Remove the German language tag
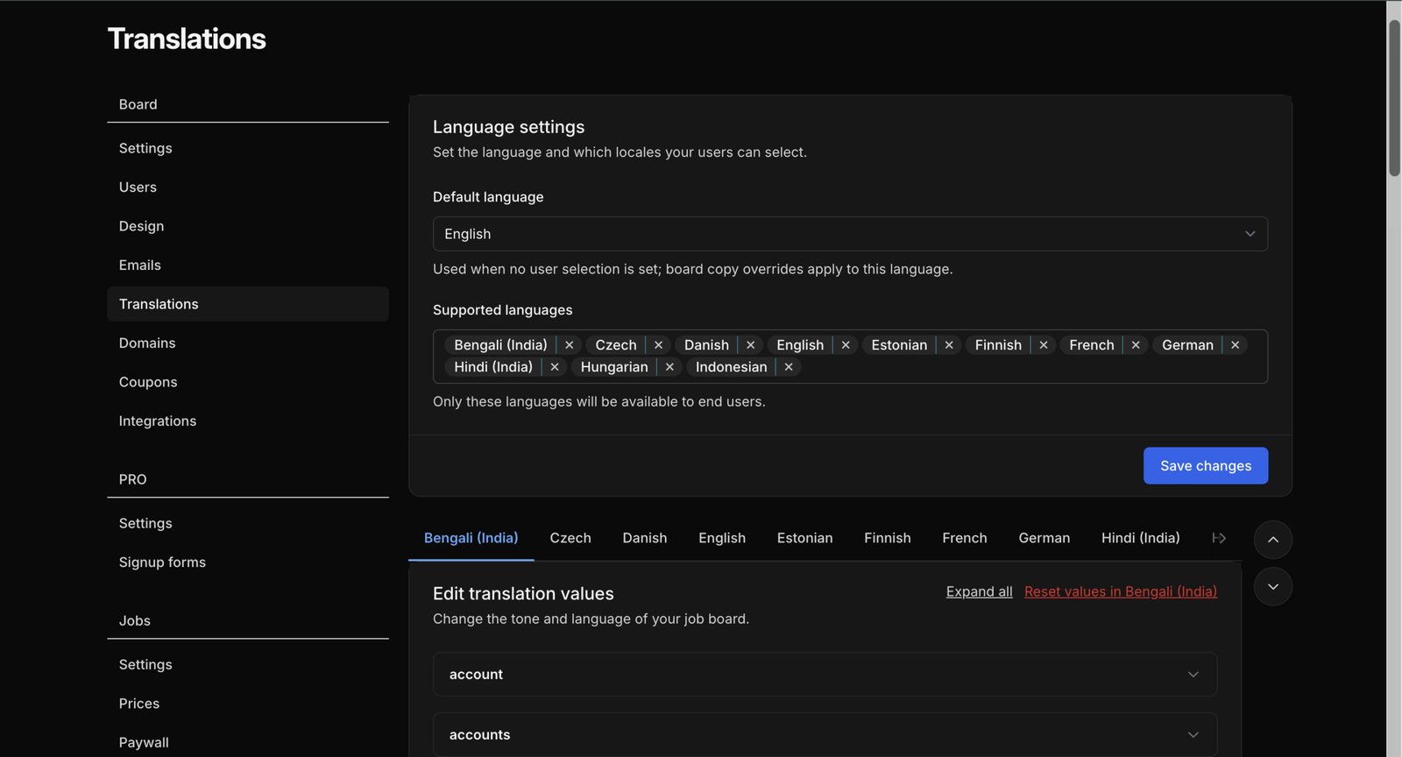The height and width of the screenshot is (757, 1402). 1235,345
